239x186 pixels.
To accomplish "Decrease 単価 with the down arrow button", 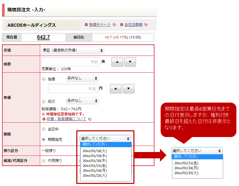I will coord(128,88).
